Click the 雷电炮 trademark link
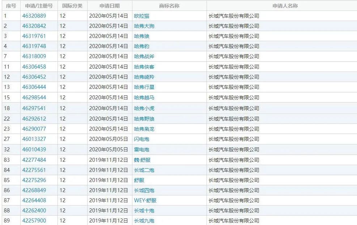 (x=141, y=150)
